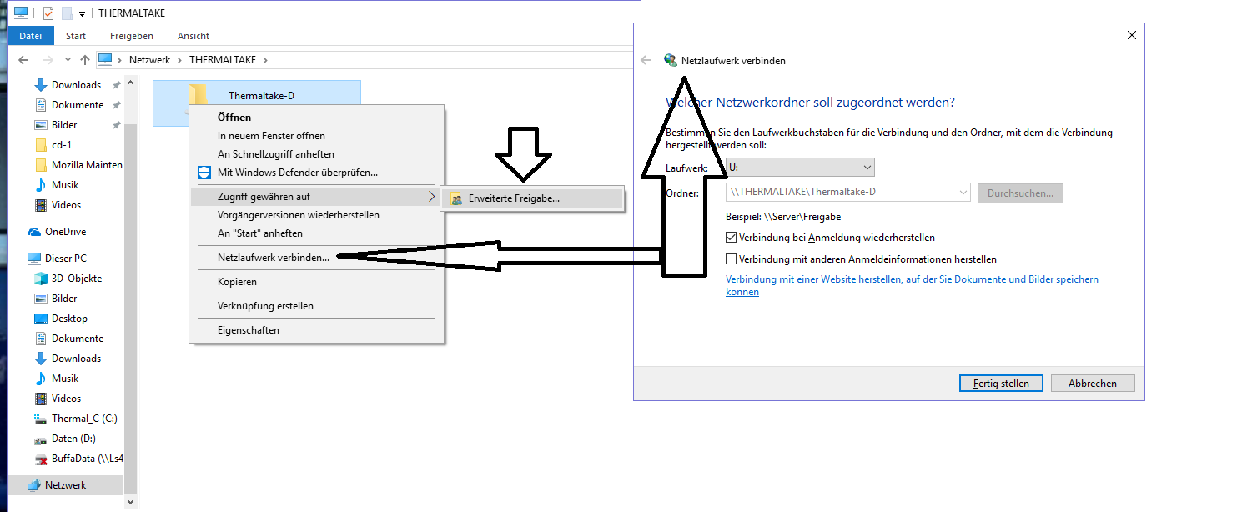Choose Öffnen in the context menu
The image size is (1242, 512).
click(317, 118)
